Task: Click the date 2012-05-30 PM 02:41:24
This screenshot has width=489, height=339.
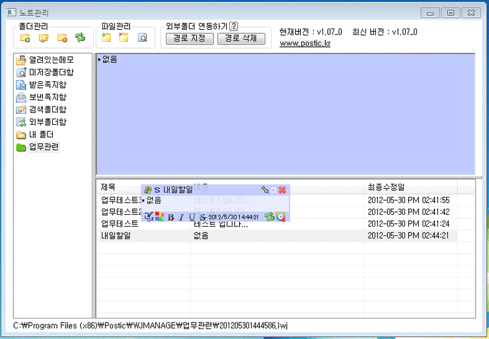Action: 408,223
